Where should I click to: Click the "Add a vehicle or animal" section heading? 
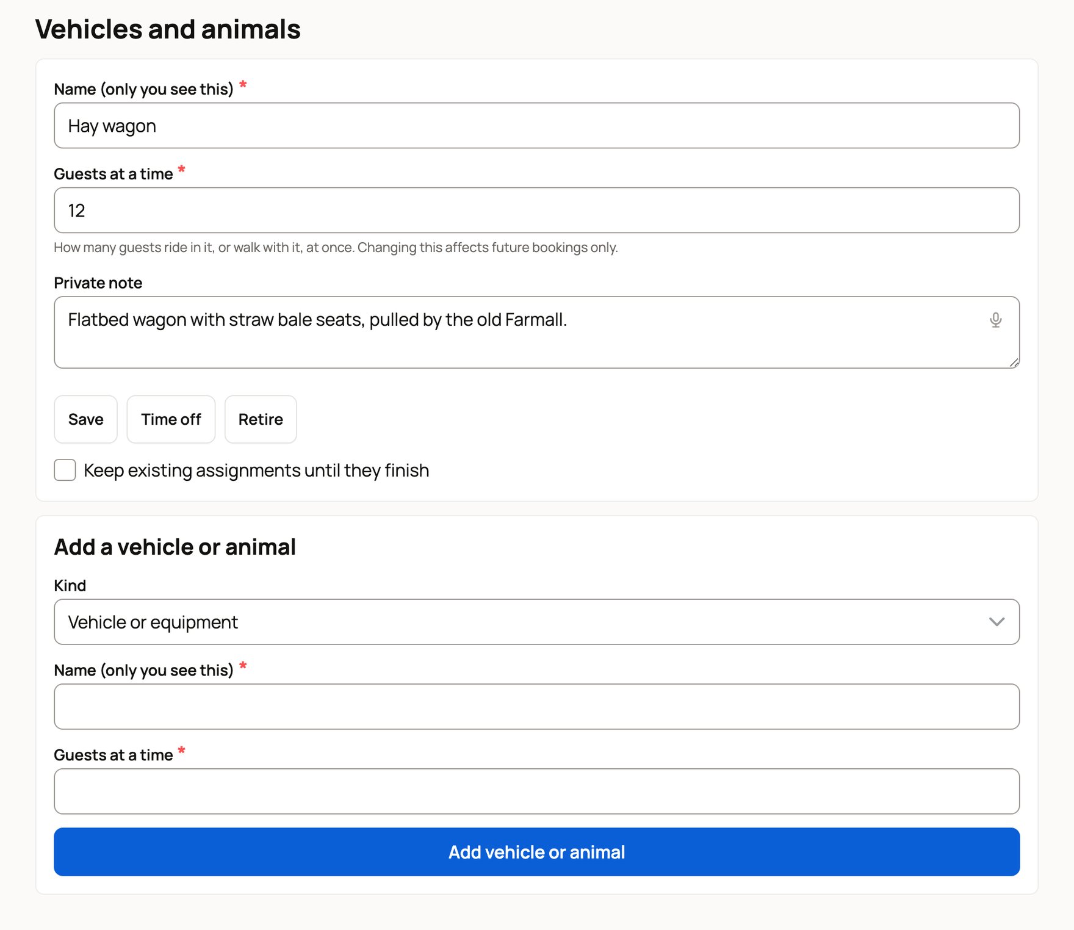(175, 547)
